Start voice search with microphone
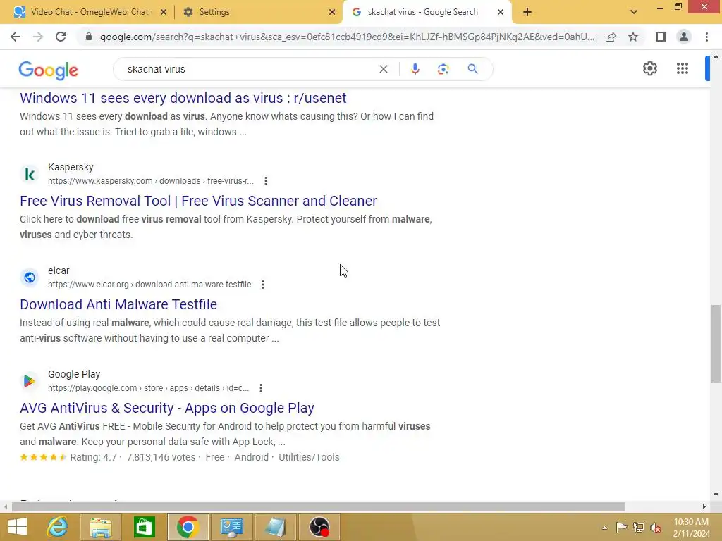Image resolution: width=722 pixels, height=541 pixels. (x=415, y=69)
